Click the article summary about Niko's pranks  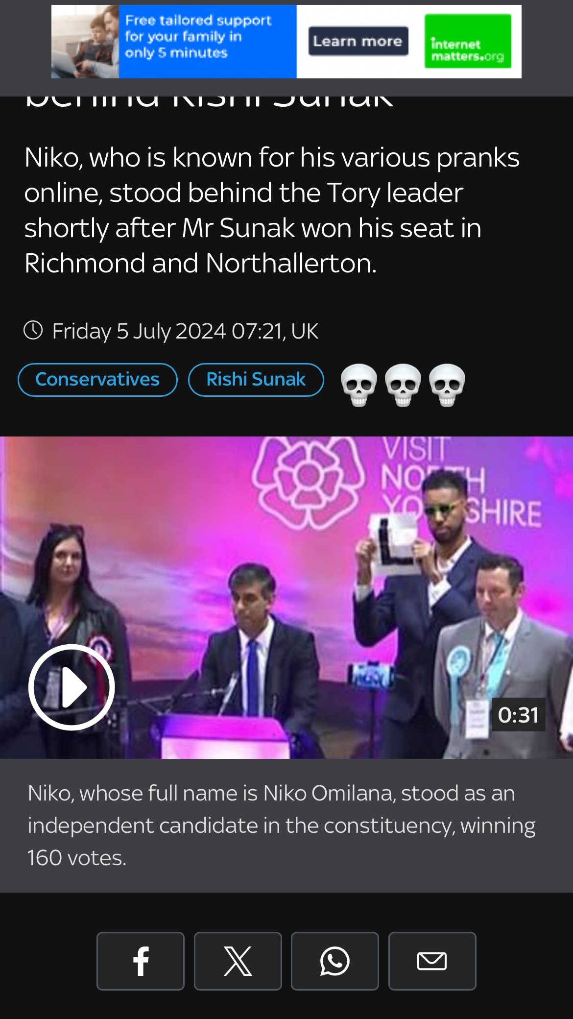(272, 211)
